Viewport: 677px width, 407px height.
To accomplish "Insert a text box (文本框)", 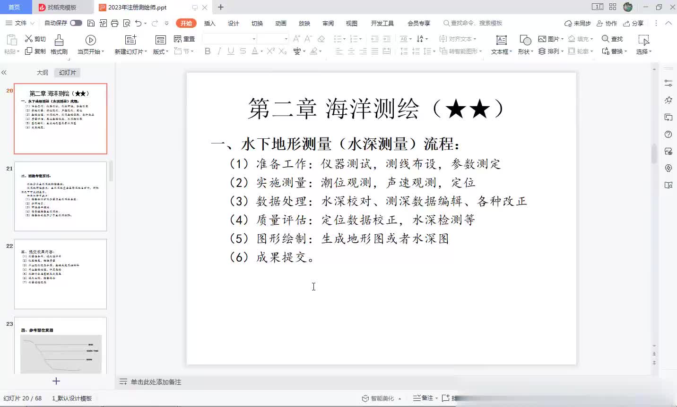I will 501,41.
